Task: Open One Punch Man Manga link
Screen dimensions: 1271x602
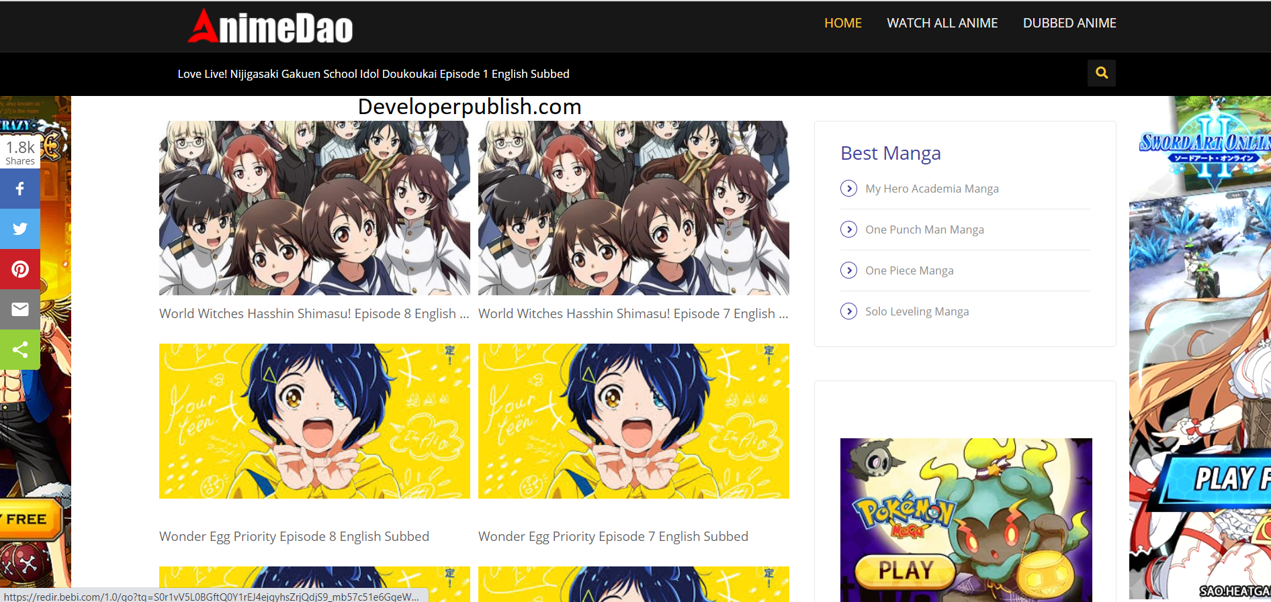Action: click(x=924, y=230)
